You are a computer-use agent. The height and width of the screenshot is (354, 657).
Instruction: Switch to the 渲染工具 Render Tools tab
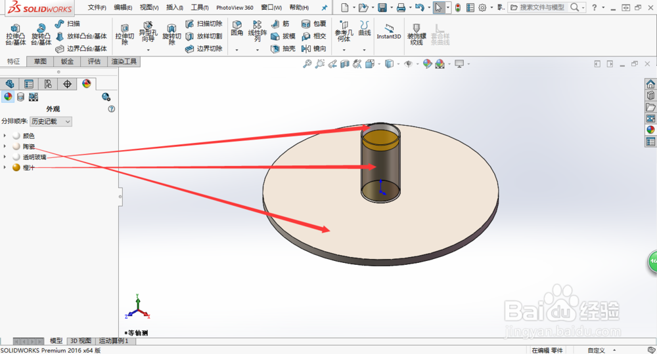coord(124,62)
